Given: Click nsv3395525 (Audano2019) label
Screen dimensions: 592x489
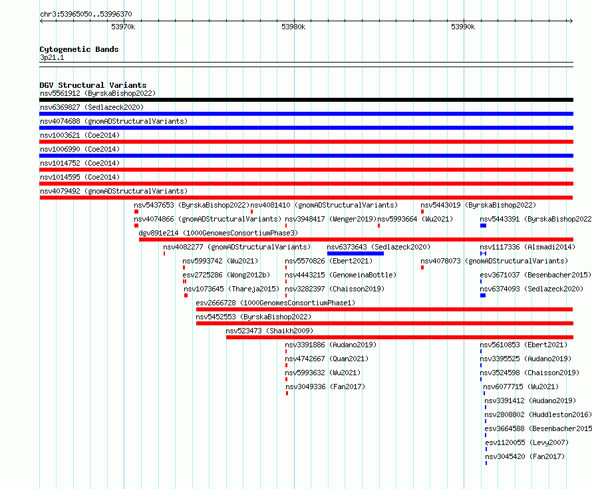Looking at the screenshot, I should pyautogui.click(x=525, y=359).
